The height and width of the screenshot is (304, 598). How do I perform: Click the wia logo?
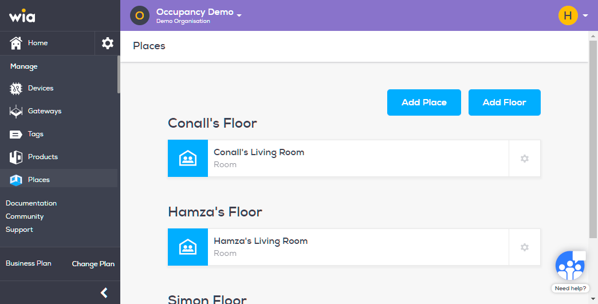[x=22, y=15]
